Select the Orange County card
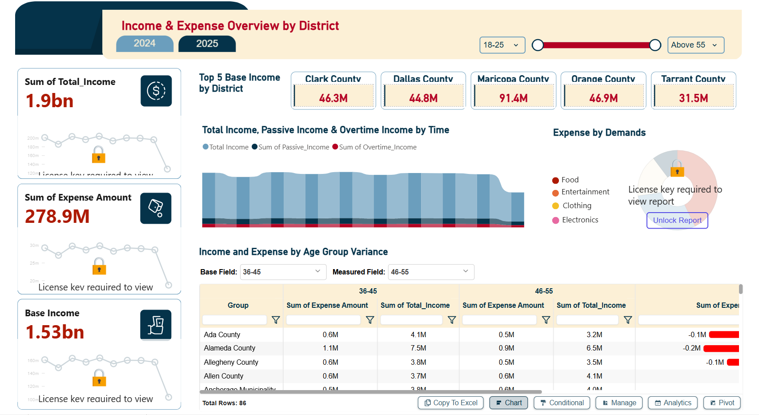Image resolution: width=759 pixels, height=415 pixels. [603, 91]
